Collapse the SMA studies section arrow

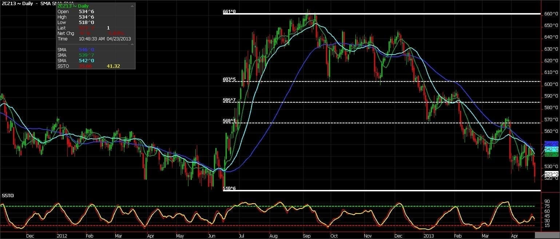tap(132, 44)
